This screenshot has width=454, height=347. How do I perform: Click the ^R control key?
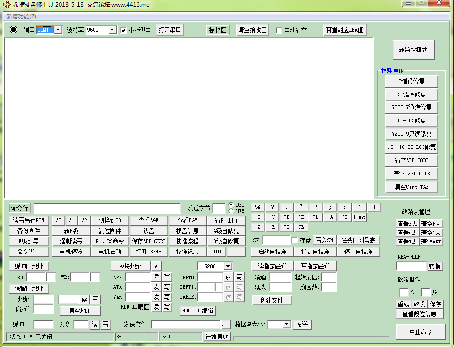point(272,227)
